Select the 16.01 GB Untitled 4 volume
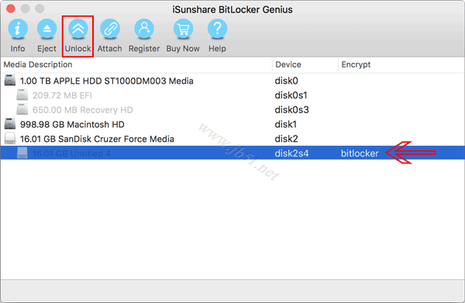This screenshot has width=465, height=303. click(232, 153)
